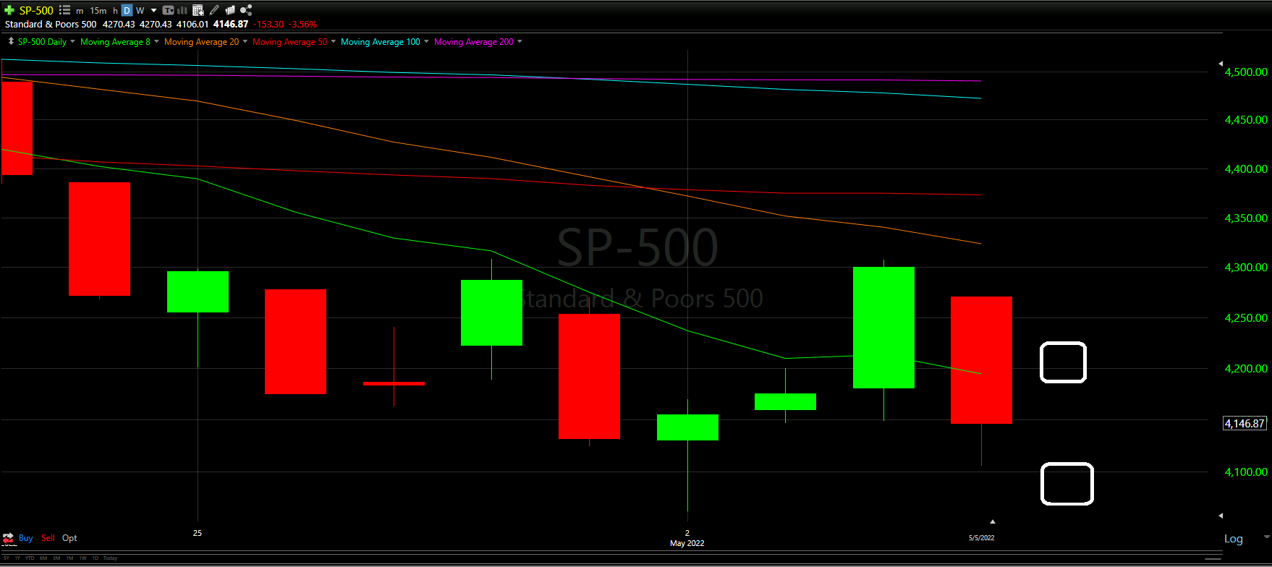Click the Buy button
This screenshot has width=1272, height=567.
(x=25, y=538)
